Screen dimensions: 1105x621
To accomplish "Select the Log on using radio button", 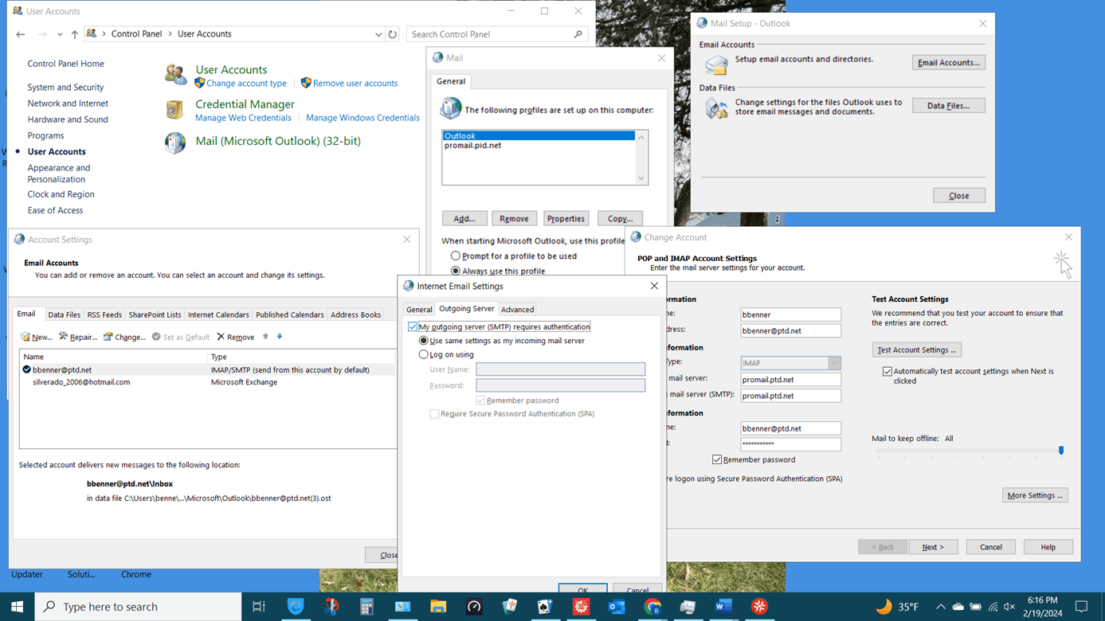I will pyautogui.click(x=424, y=354).
